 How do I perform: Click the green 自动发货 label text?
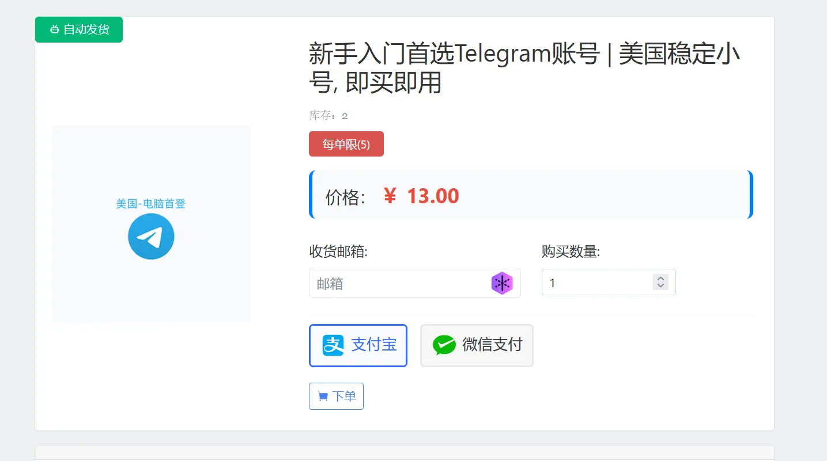coord(86,30)
